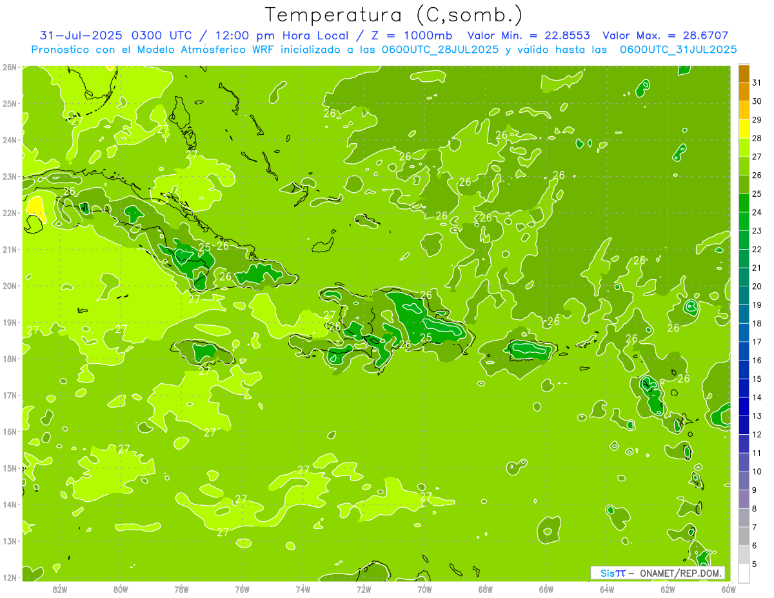Click the yellow legend swatch between 28 and 29
The image size is (774, 598).
tap(744, 129)
